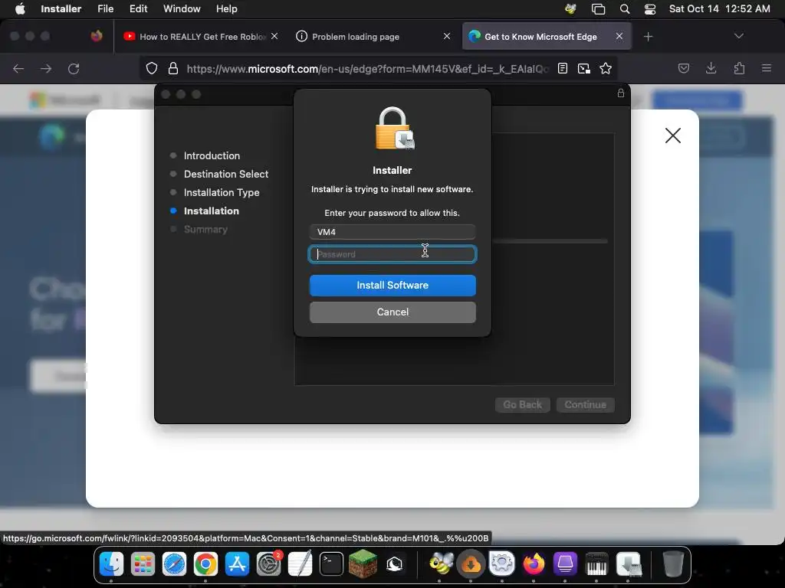Open the Installer app menu
This screenshot has height=588, width=785.
point(61,9)
